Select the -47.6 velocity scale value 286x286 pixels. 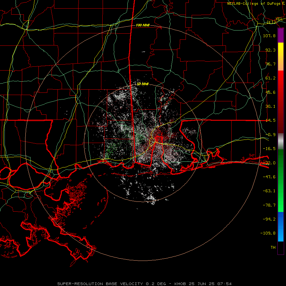point(269,177)
